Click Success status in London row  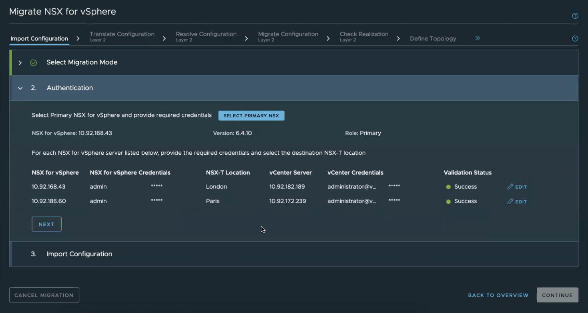point(466,187)
